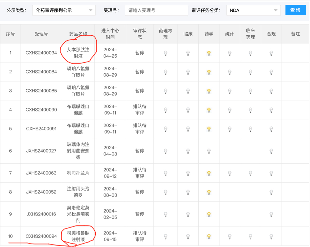Image resolution: width=310 pixels, height=247 pixels.
Task: Click status 暂停 for JXHS2400052
Action: point(140,192)
